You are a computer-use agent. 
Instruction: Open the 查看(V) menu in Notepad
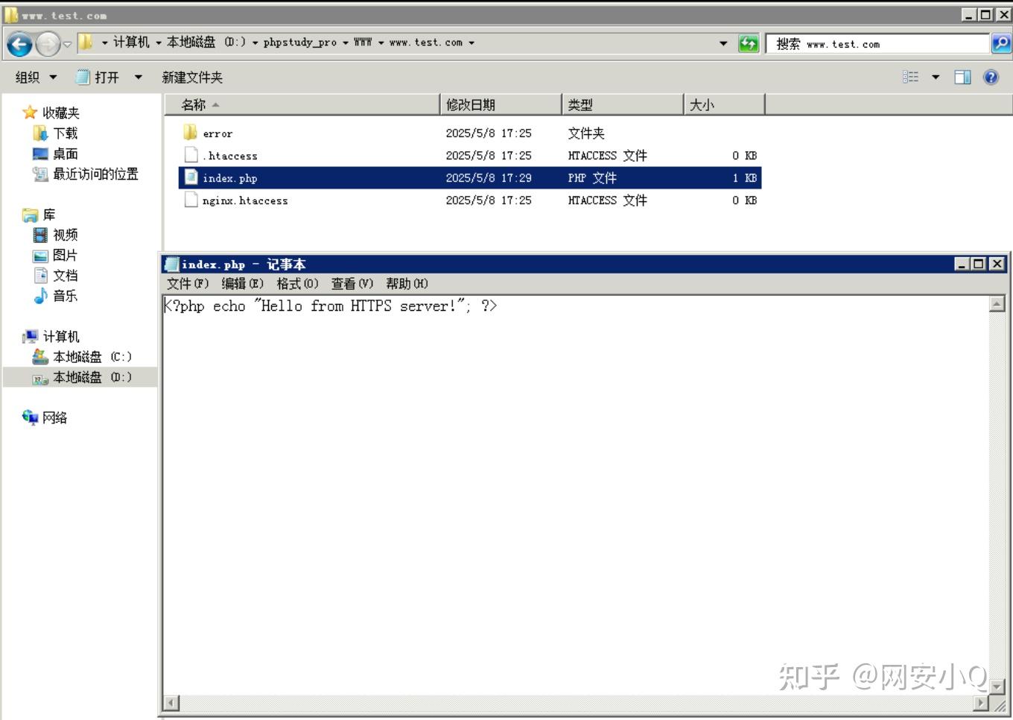(x=350, y=283)
